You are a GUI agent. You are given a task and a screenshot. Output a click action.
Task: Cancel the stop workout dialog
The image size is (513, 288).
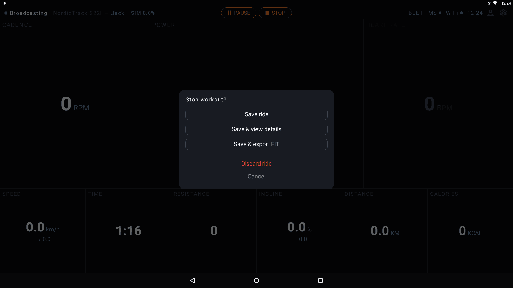click(x=256, y=176)
